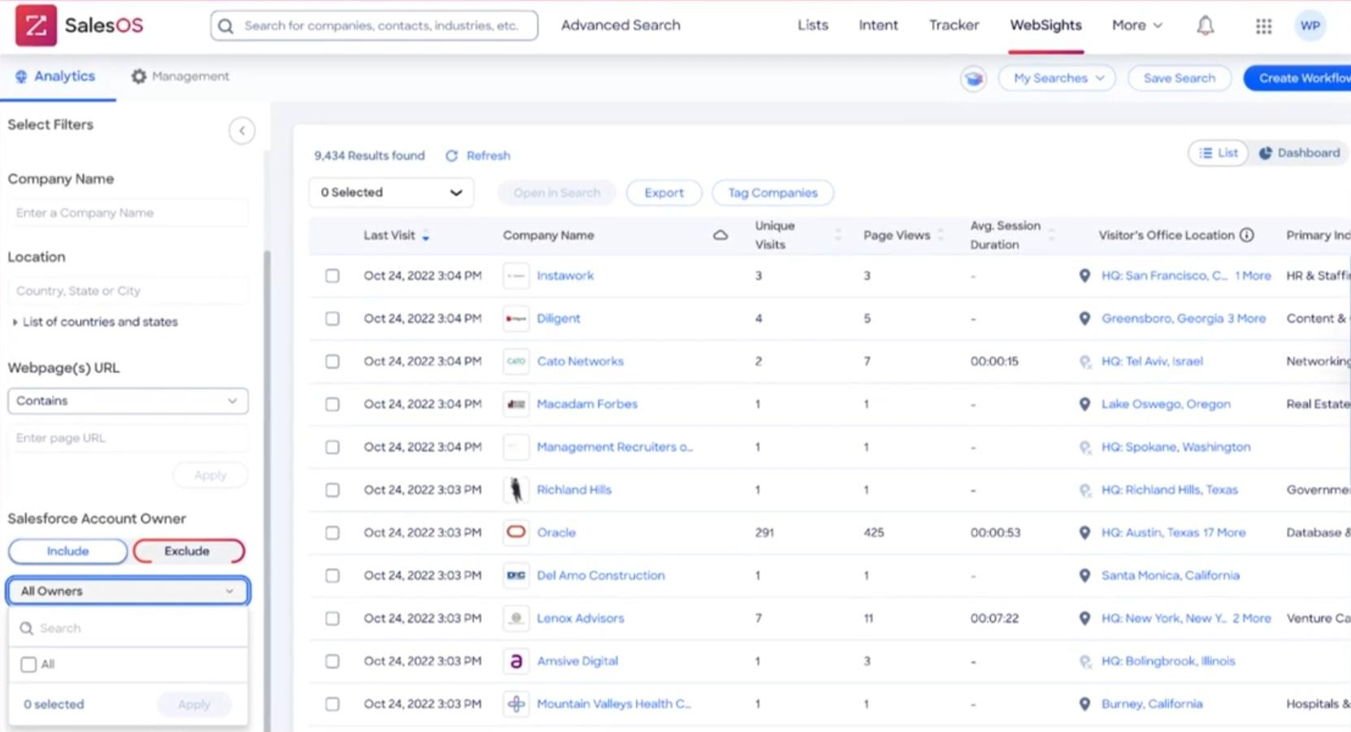The image size is (1351, 732).
Task: Click the Save Search button
Action: click(1179, 78)
